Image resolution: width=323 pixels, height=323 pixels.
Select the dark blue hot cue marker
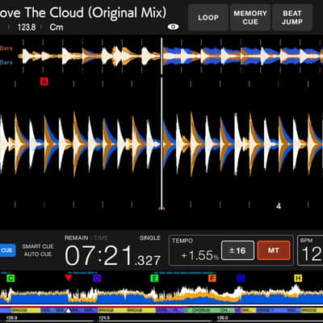241,278
